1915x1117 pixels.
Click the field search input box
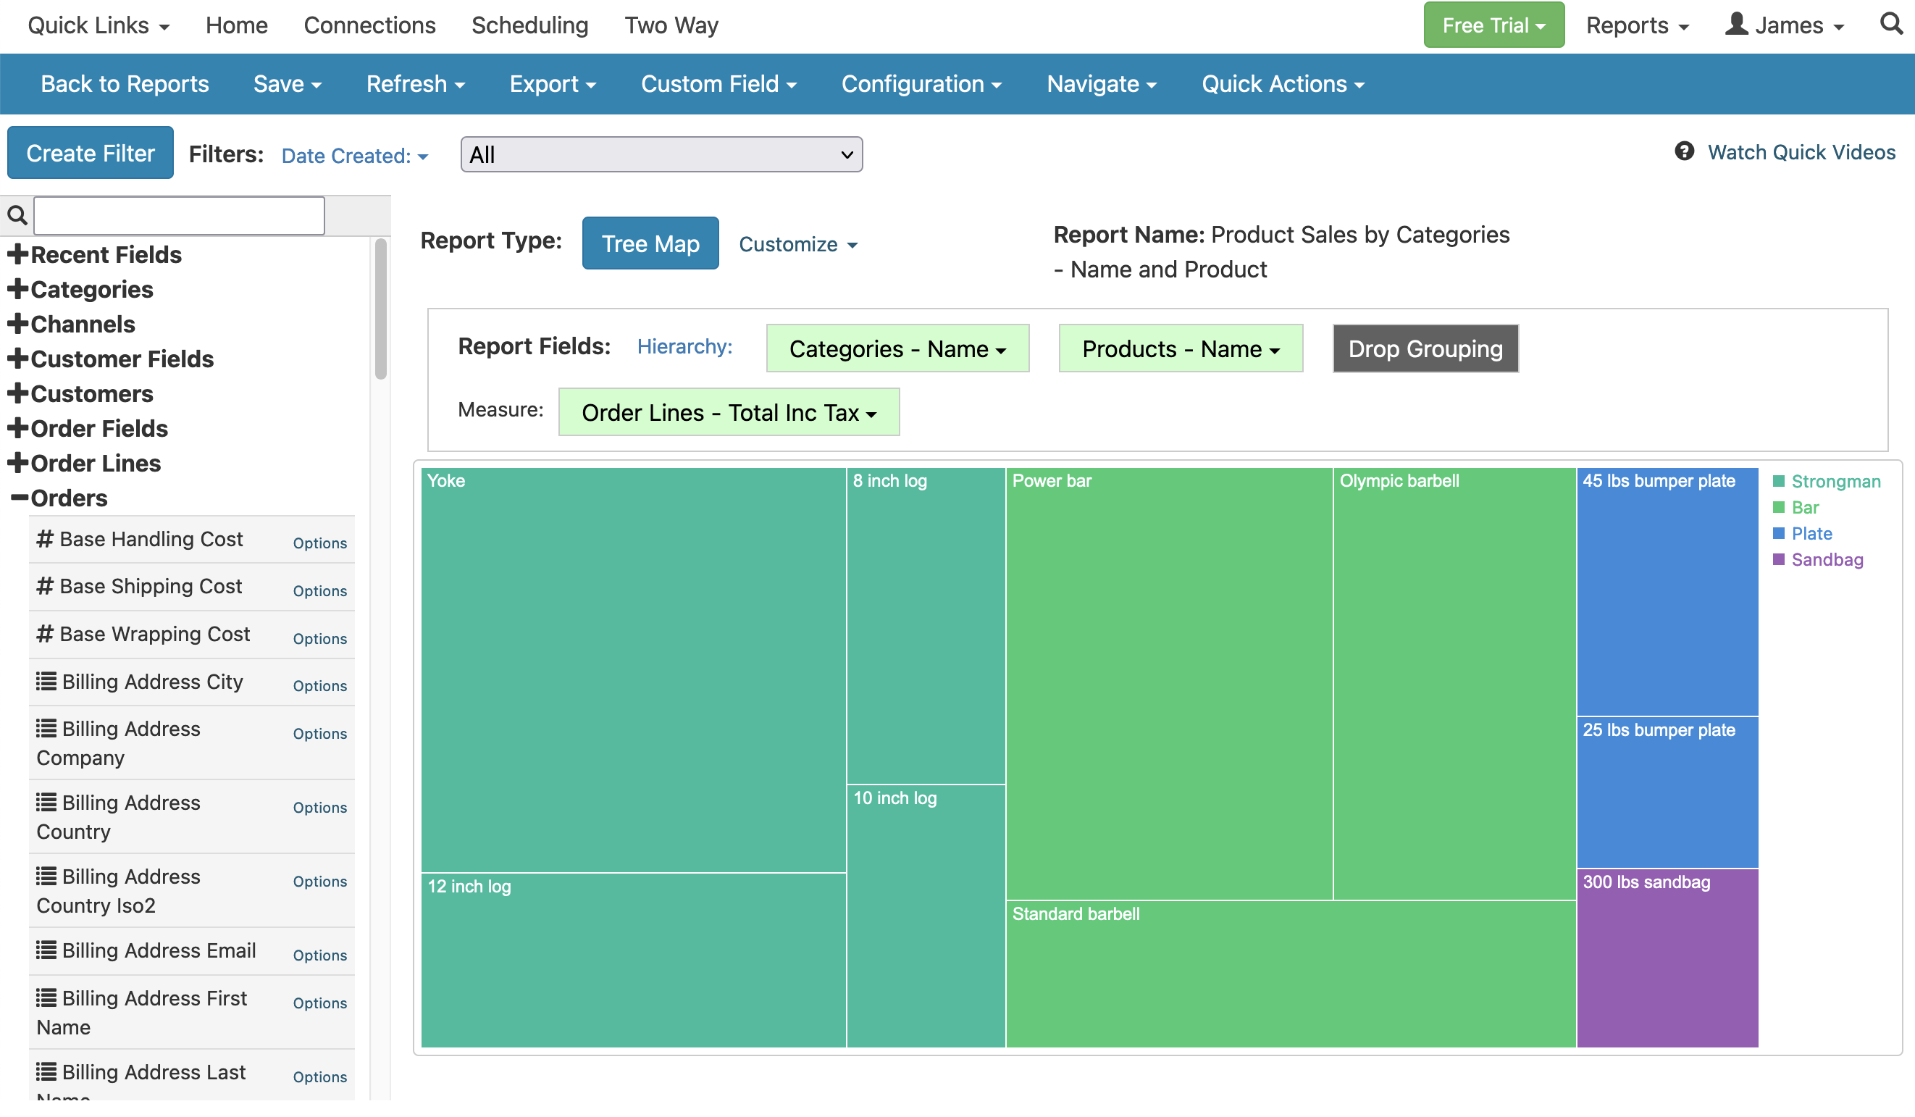[180, 216]
